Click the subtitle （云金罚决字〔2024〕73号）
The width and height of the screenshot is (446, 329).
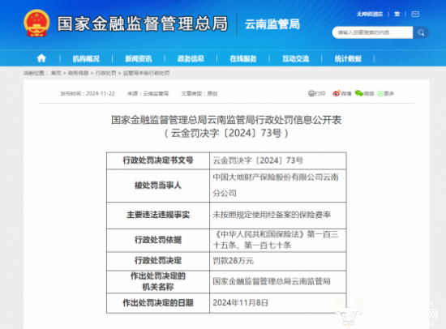coord(226,133)
